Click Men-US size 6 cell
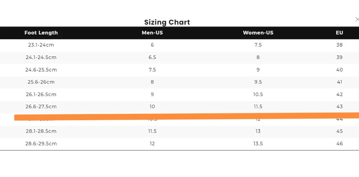The image size is (359, 177). coord(152,45)
